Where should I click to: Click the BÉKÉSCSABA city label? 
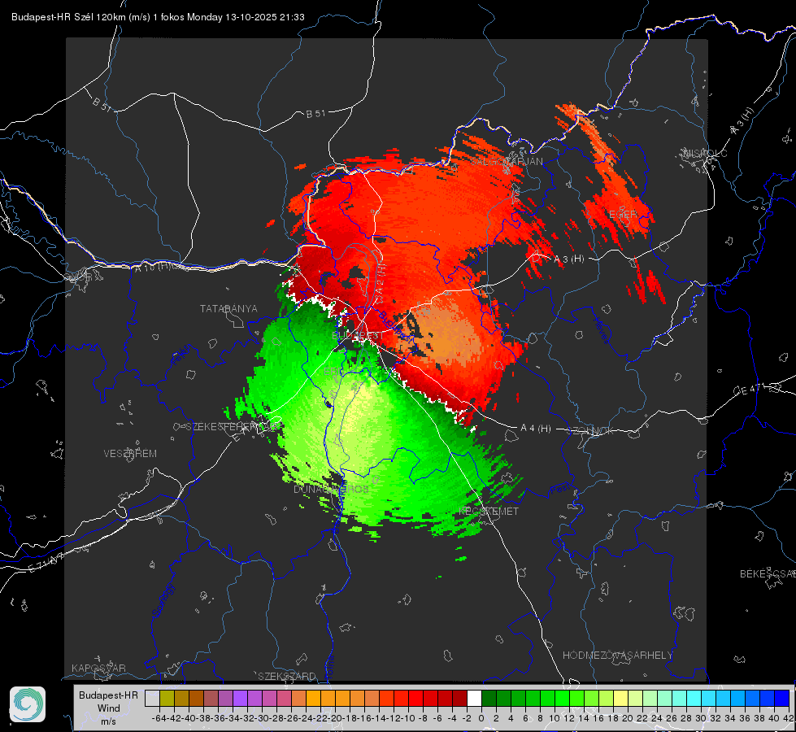click(x=768, y=574)
